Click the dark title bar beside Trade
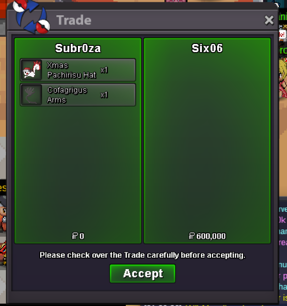The image size is (287, 306). [176, 20]
